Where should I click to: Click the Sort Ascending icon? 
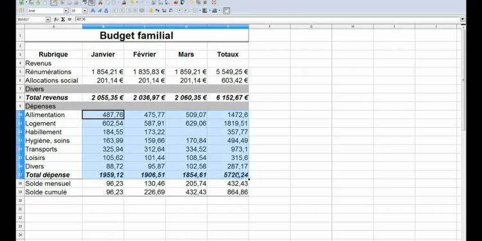click(x=160, y=3)
